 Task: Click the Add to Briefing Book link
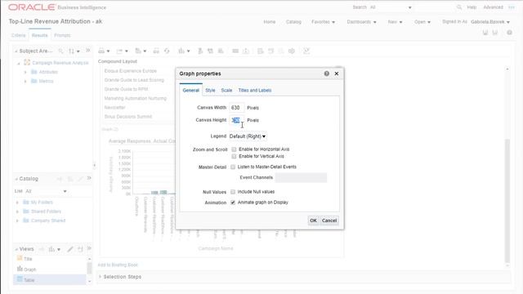[x=118, y=265]
